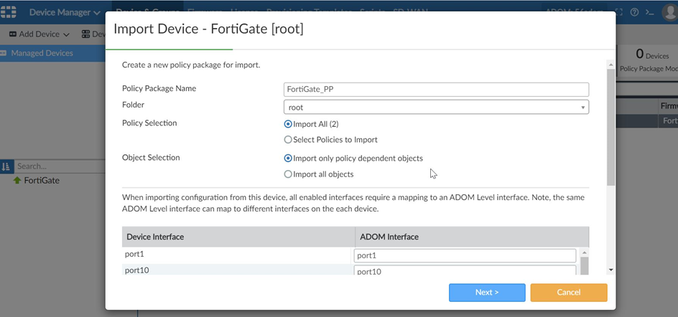This screenshot has width=678, height=317.
Task: Open the Folder dropdown showing root
Action: tap(436, 108)
